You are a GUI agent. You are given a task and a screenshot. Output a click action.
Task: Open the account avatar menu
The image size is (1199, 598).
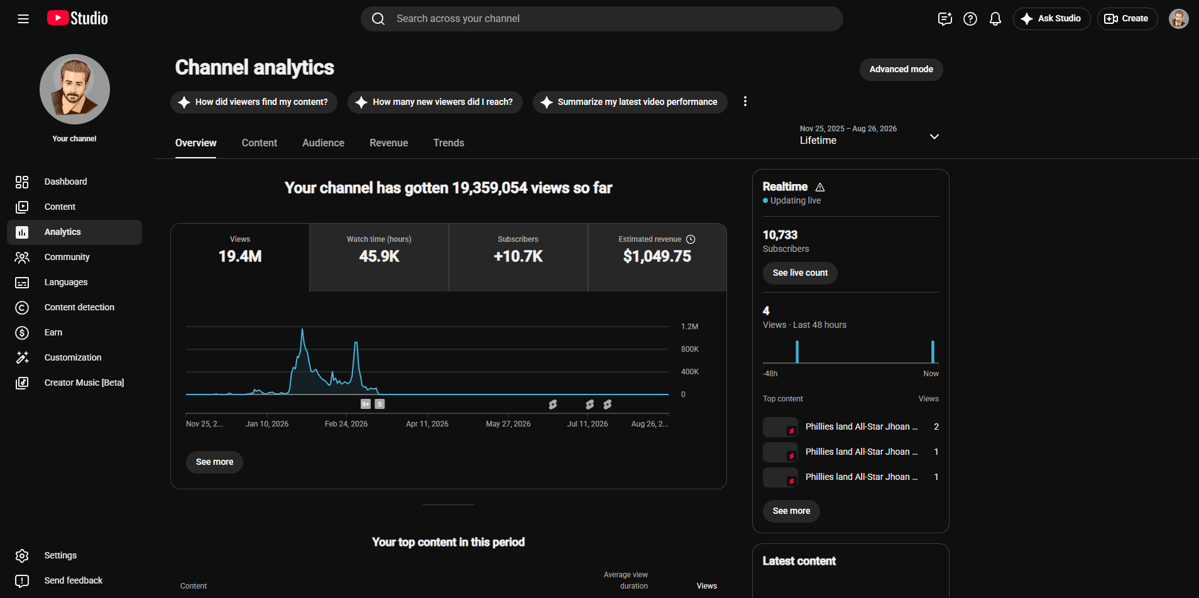[1178, 19]
